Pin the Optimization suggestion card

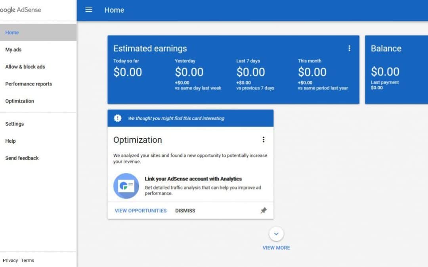(x=264, y=210)
